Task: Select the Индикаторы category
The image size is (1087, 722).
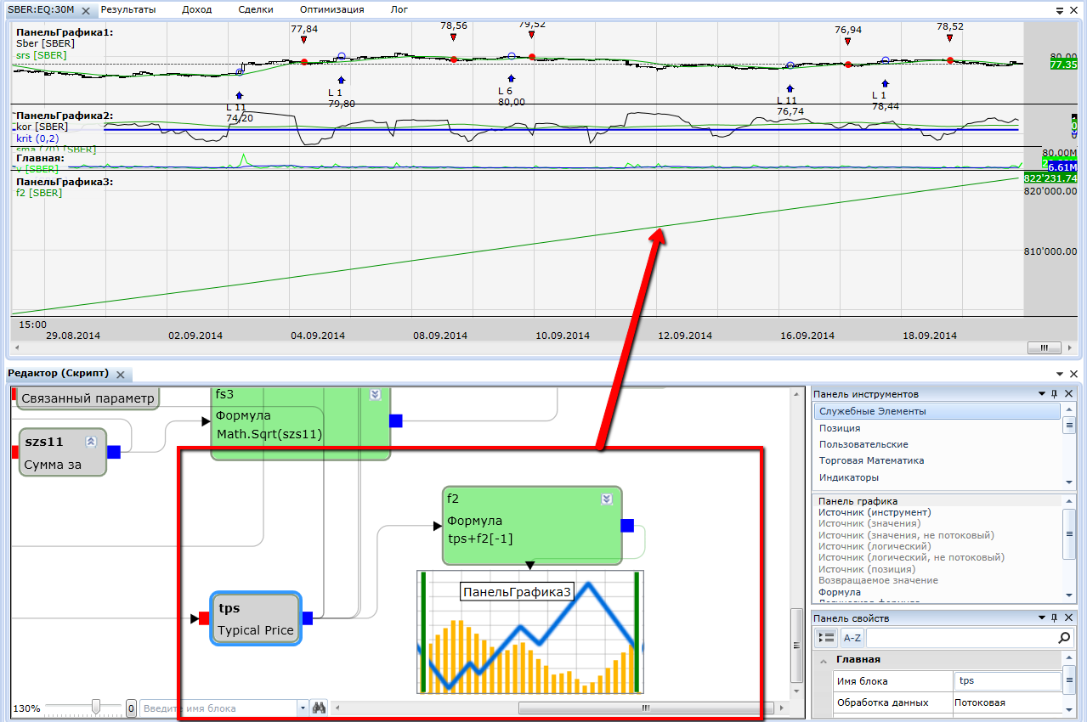Action: pyautogui.click(x=849, y=477)
